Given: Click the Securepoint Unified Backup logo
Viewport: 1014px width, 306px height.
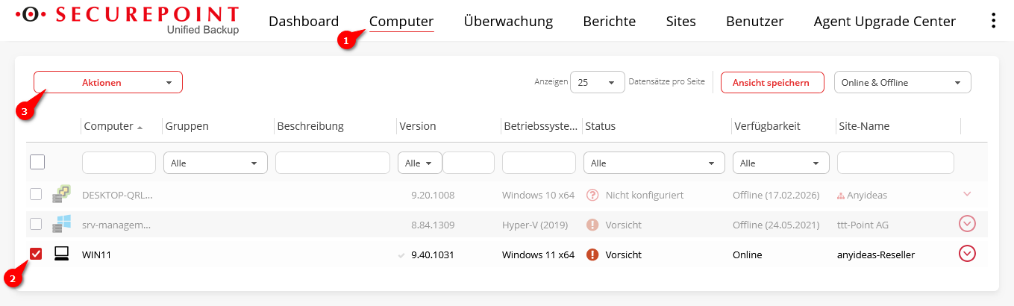Looking at the screenshot, I should click(128, 20).
